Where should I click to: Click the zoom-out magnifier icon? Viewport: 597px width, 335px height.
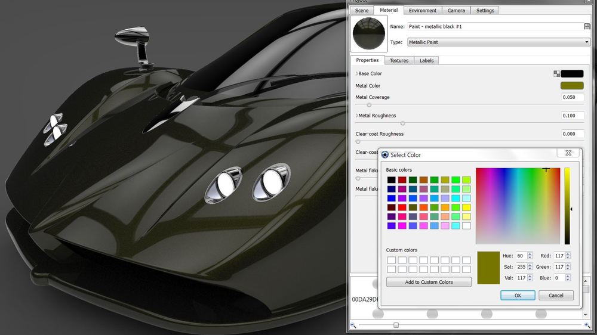tap(353, 325)
